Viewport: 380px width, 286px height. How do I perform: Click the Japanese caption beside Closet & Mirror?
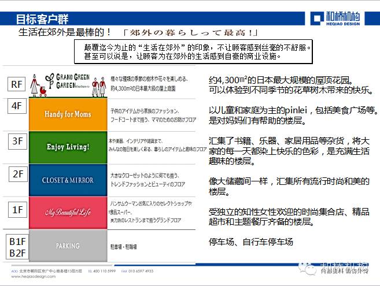pyautogui.click(x=148, y=180)
